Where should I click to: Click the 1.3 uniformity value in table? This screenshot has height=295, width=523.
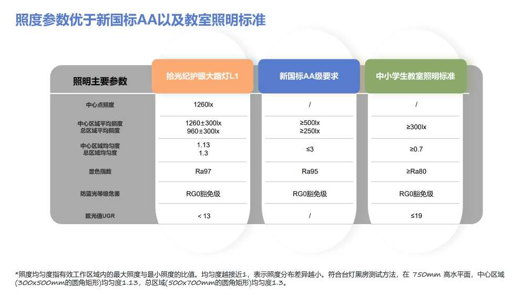203,153
